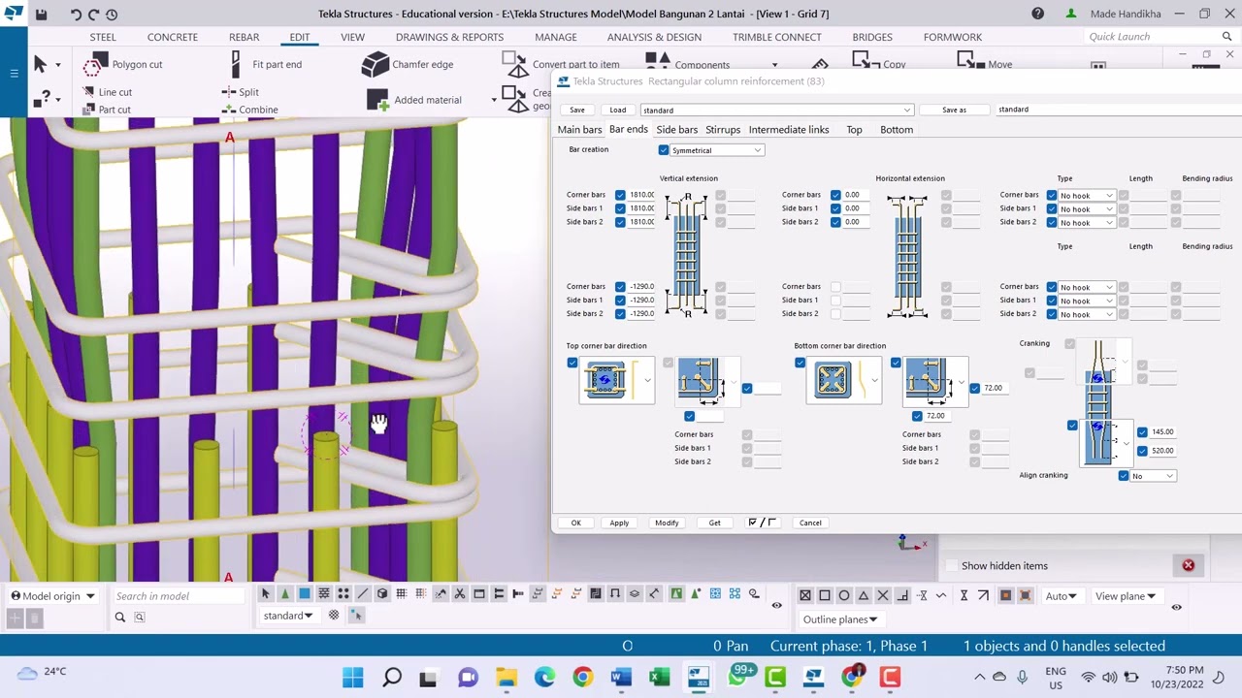
Task: Toggle the Align cranking checkbox
Action: pyautogui.click(x=1124, y=476)
